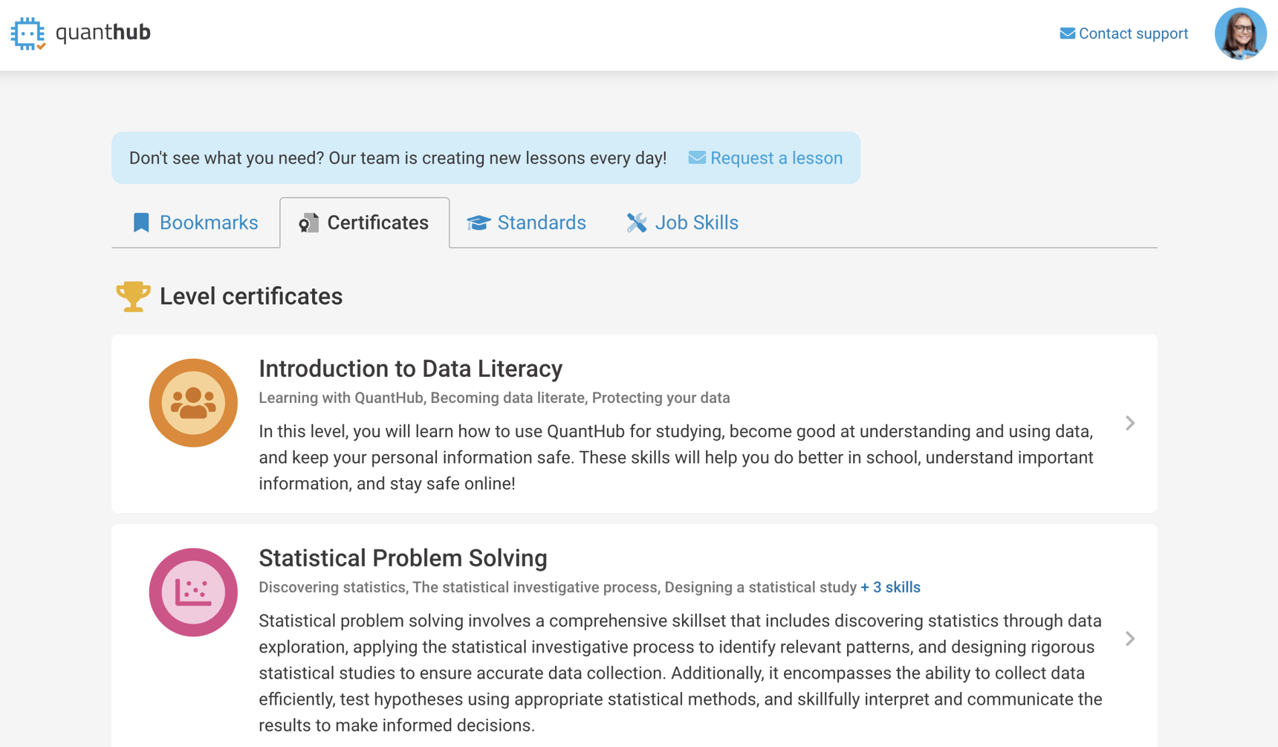
Task: Expand the + 3 skills list
Action: (x=889, y=587)
